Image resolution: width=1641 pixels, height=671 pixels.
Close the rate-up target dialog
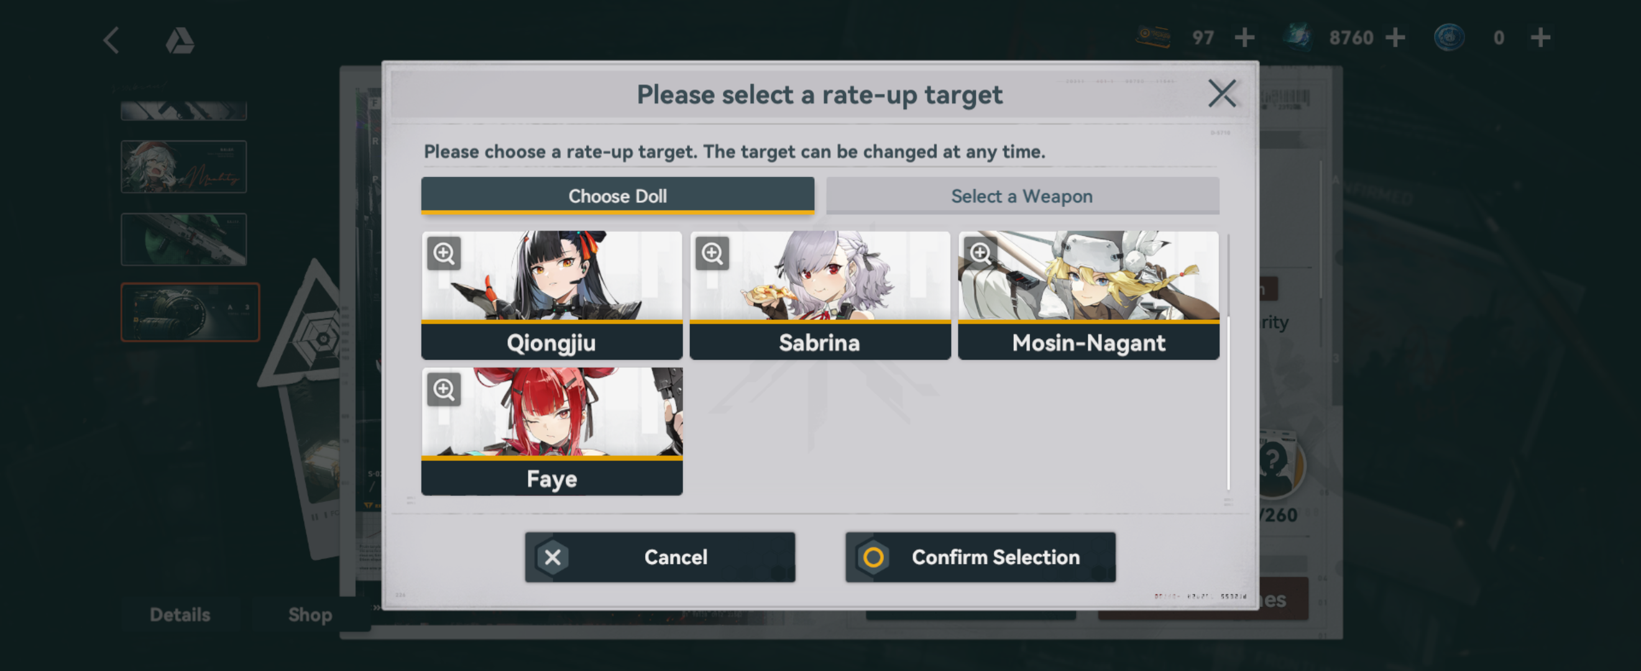[1222, 94]
